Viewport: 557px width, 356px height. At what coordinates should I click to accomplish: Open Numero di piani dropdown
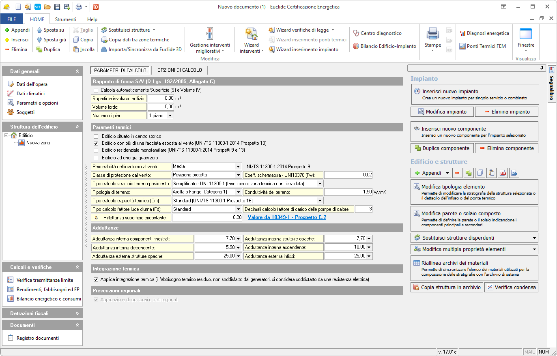click(x=170, y=116)
